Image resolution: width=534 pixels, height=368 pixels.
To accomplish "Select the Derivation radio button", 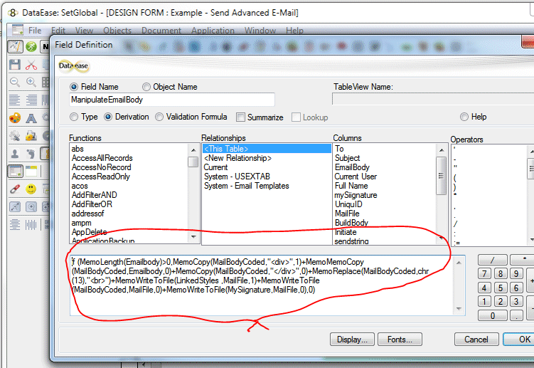I will (108, 117).
